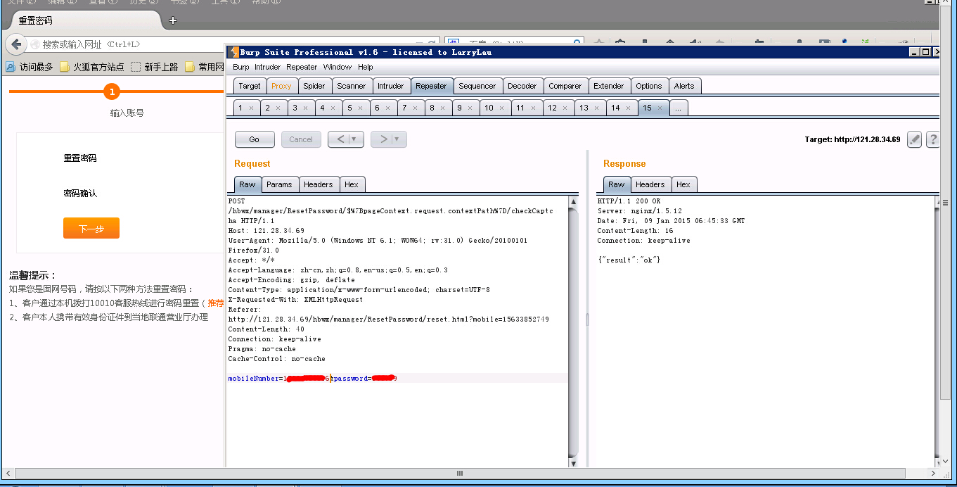
Task: Expand the next-request history dropdown arrow
Action: click(x=397, y=139)
